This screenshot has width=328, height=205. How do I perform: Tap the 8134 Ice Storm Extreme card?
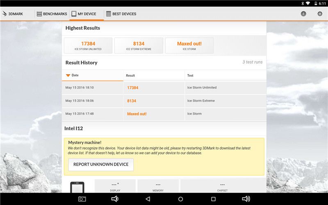pos(139,46)
